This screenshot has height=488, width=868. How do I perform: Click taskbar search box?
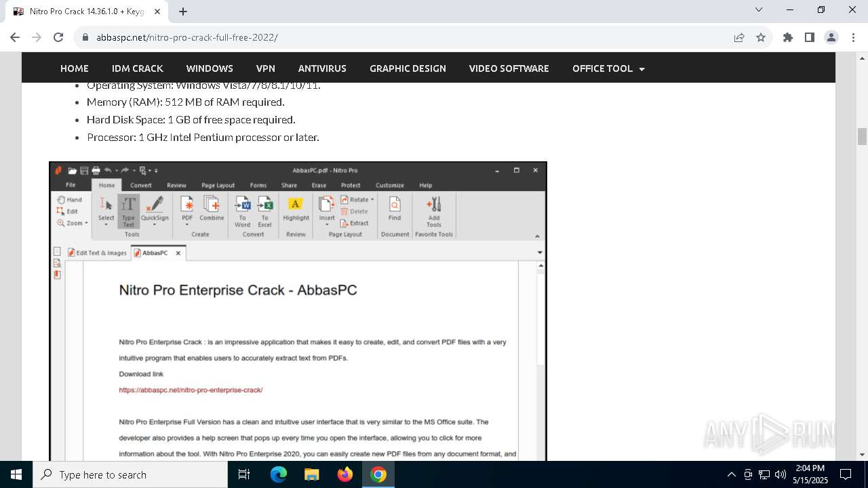pos(130,474)
